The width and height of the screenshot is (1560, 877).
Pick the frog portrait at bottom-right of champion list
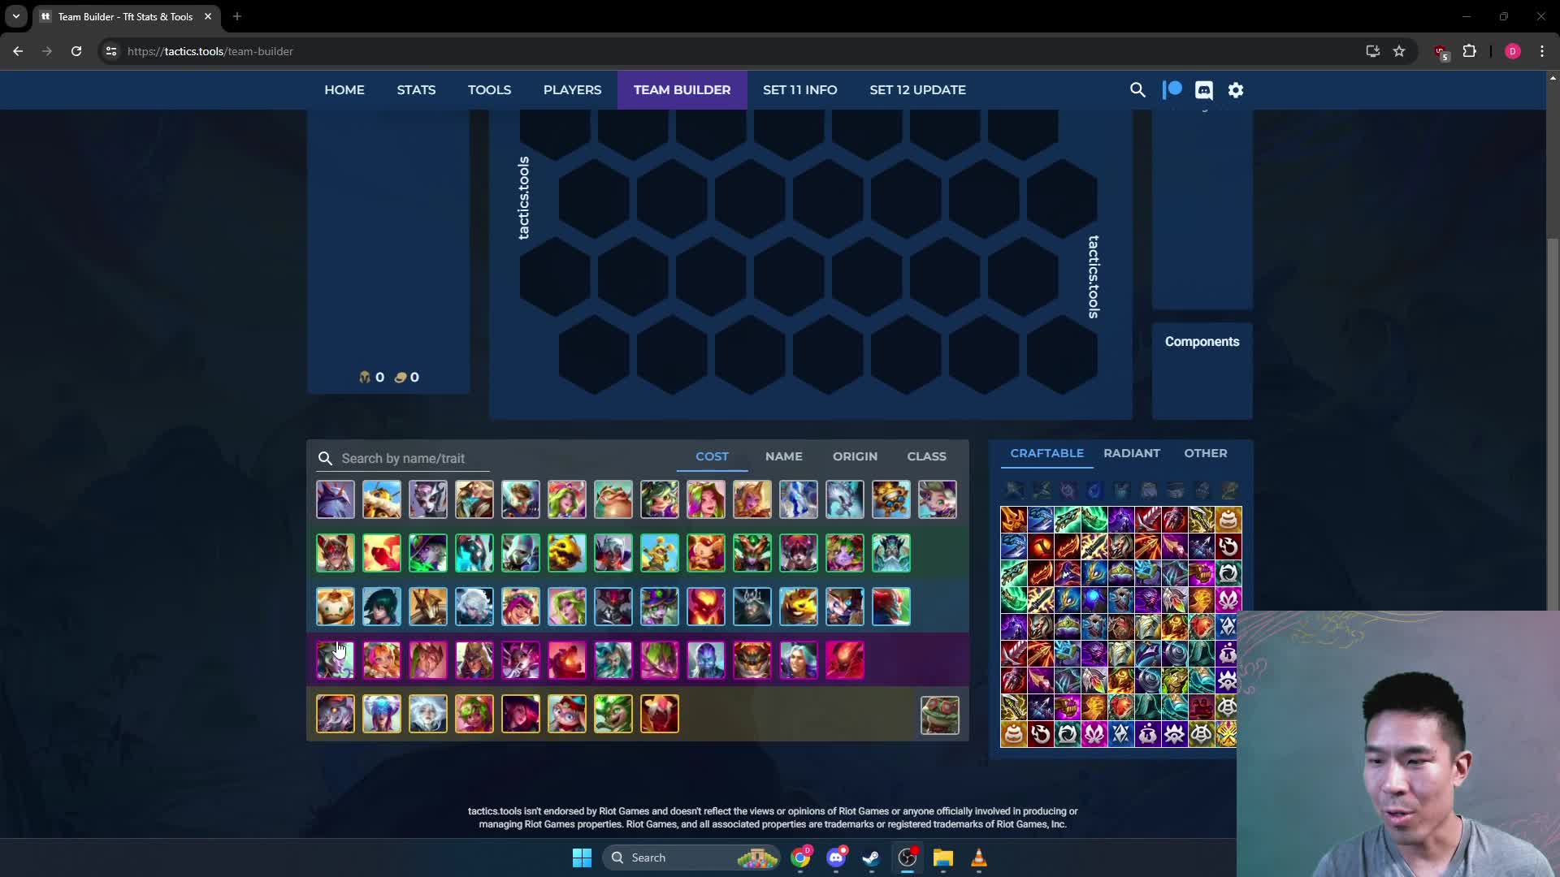940,715
